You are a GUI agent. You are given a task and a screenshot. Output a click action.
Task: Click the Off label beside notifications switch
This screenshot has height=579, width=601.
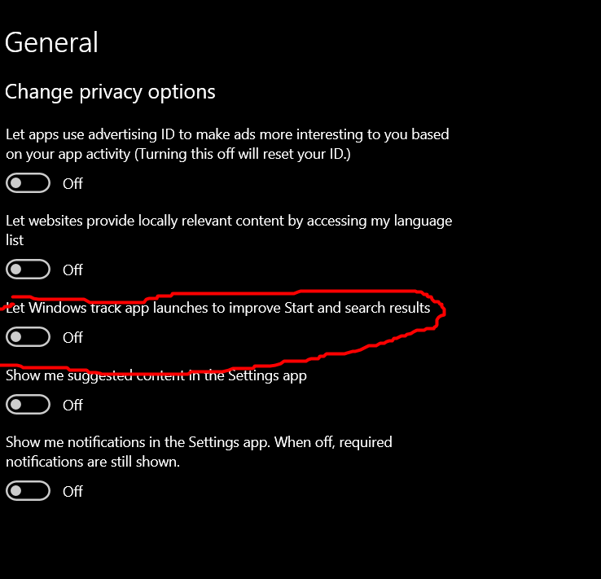tap(72, 491)
